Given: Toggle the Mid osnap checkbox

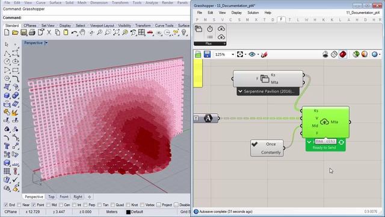Looking at the screenshot, I should (48, 205).
